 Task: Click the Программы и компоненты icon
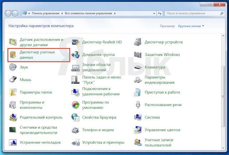[x=13, y=105]
